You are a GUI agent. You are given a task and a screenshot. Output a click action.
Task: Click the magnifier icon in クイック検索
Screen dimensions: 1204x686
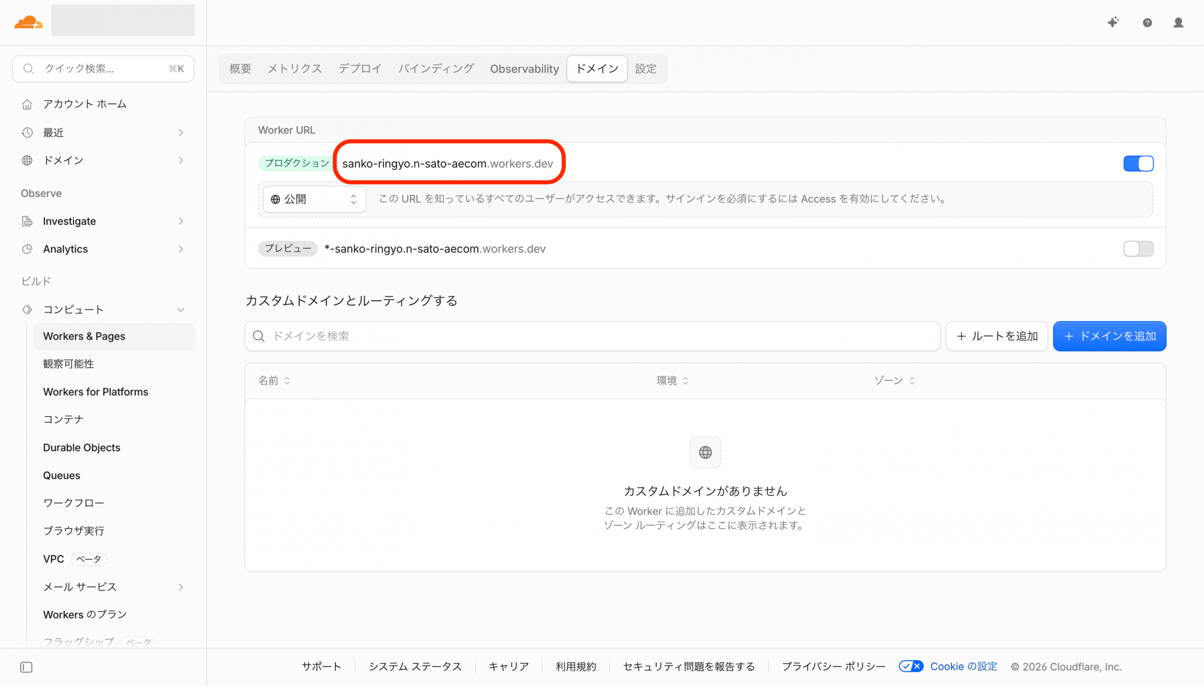(29, 69)
